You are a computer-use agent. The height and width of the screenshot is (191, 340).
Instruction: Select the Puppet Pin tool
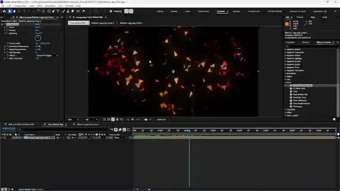pyautogui.click(x=83, y=11)
